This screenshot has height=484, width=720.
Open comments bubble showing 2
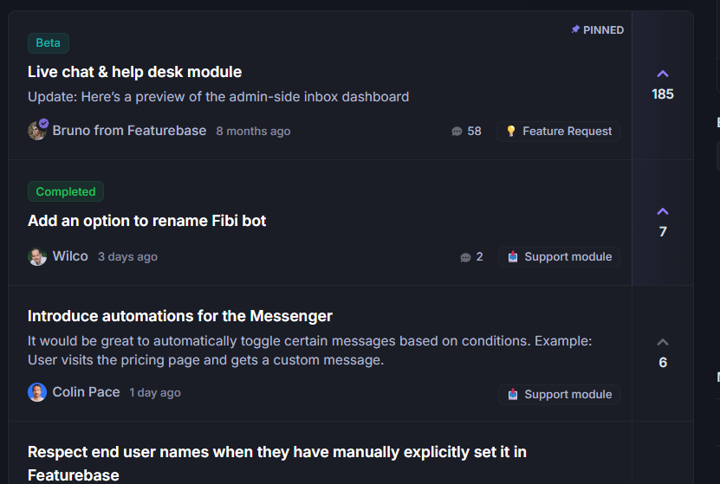[465, 257]
